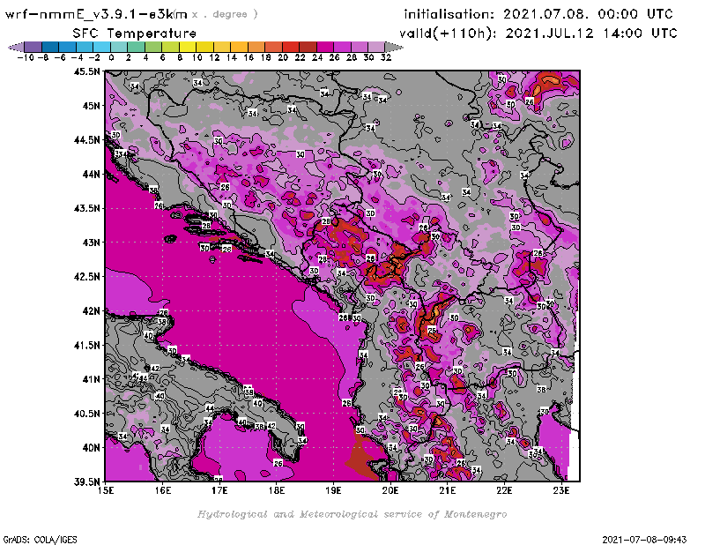Click the 17E longitude axis label
This screenshot has height=545, width=705.
tap(219, 491)
